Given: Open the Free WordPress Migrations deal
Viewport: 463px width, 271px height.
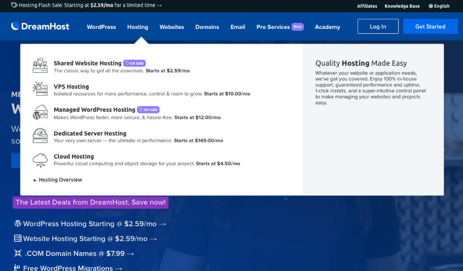Looking at the screenshot, I should click(x=73, y=268).
